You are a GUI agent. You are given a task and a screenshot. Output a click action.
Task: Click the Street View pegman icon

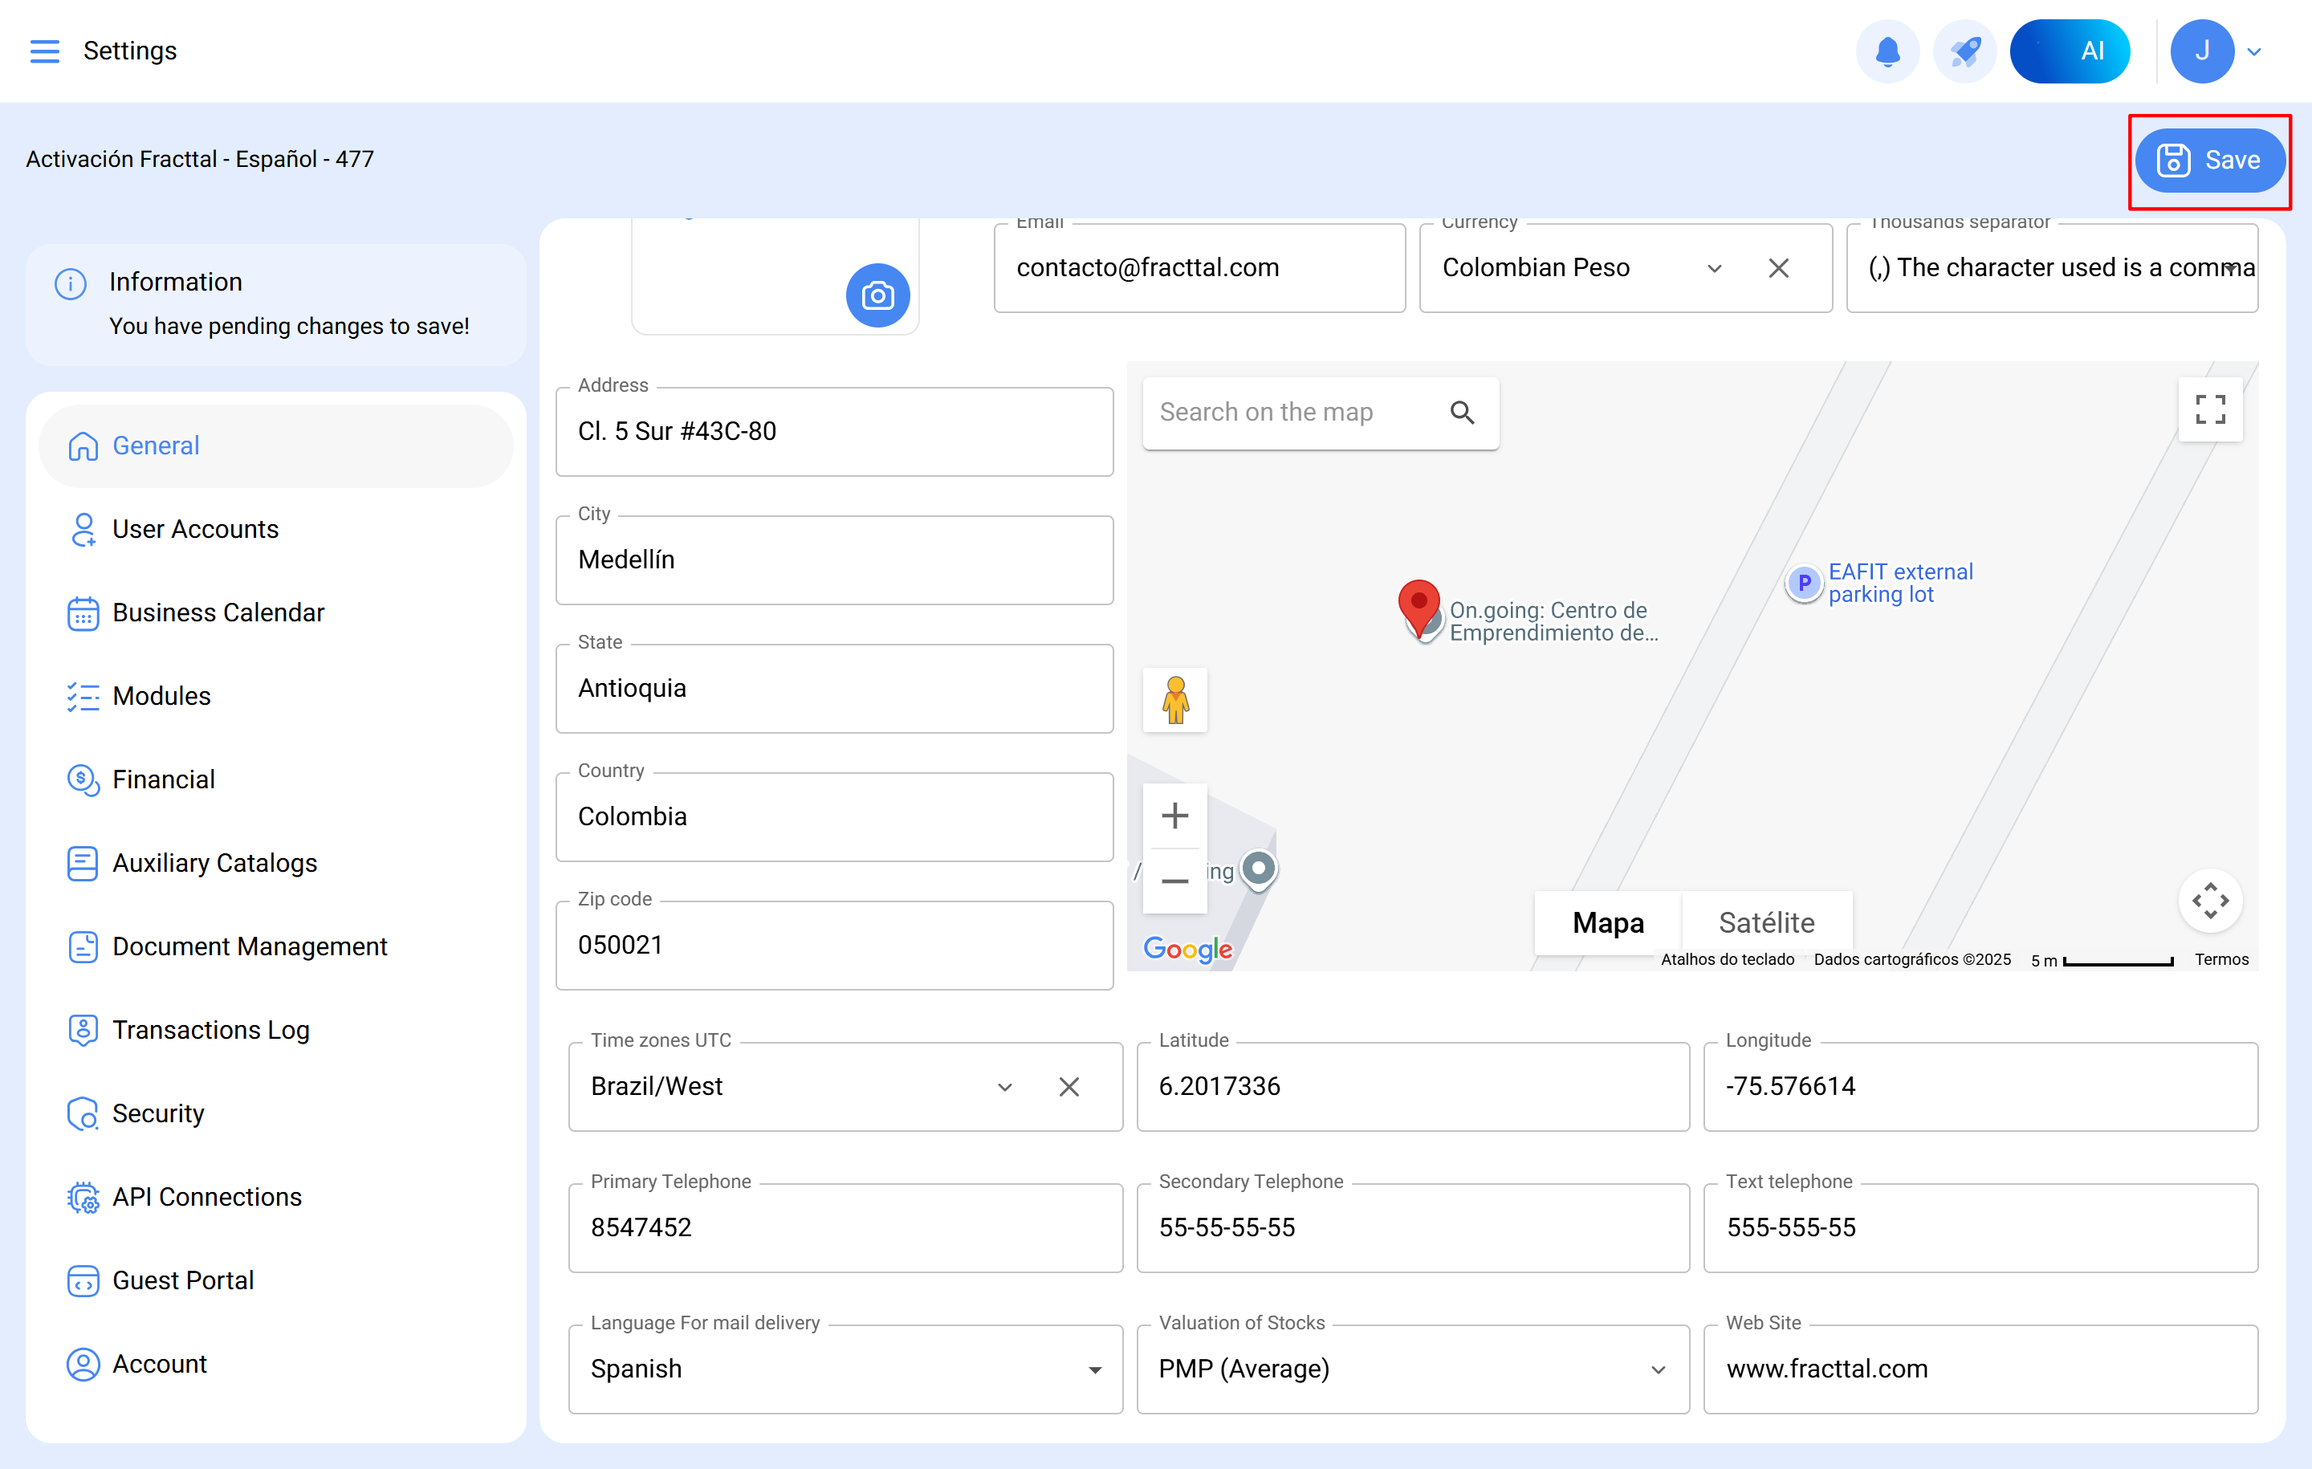pos(1174,700)
